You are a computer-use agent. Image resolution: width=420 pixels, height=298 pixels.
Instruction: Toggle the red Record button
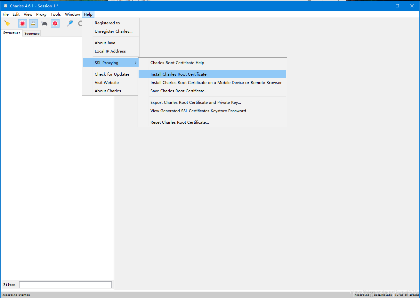(x=22, y=23)
